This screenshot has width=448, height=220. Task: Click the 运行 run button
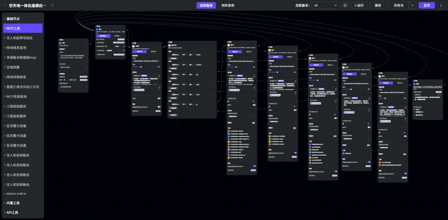[359, 5]
